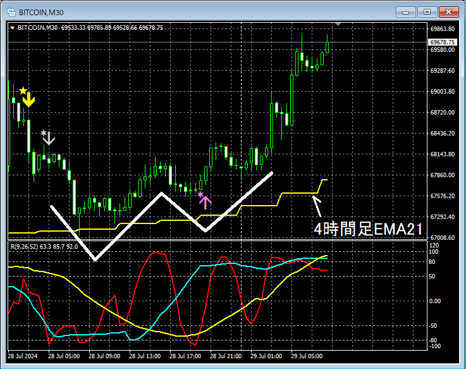Click the indicator scale value -100
This screenshot has width=466, height=369.
pos(434,346)
